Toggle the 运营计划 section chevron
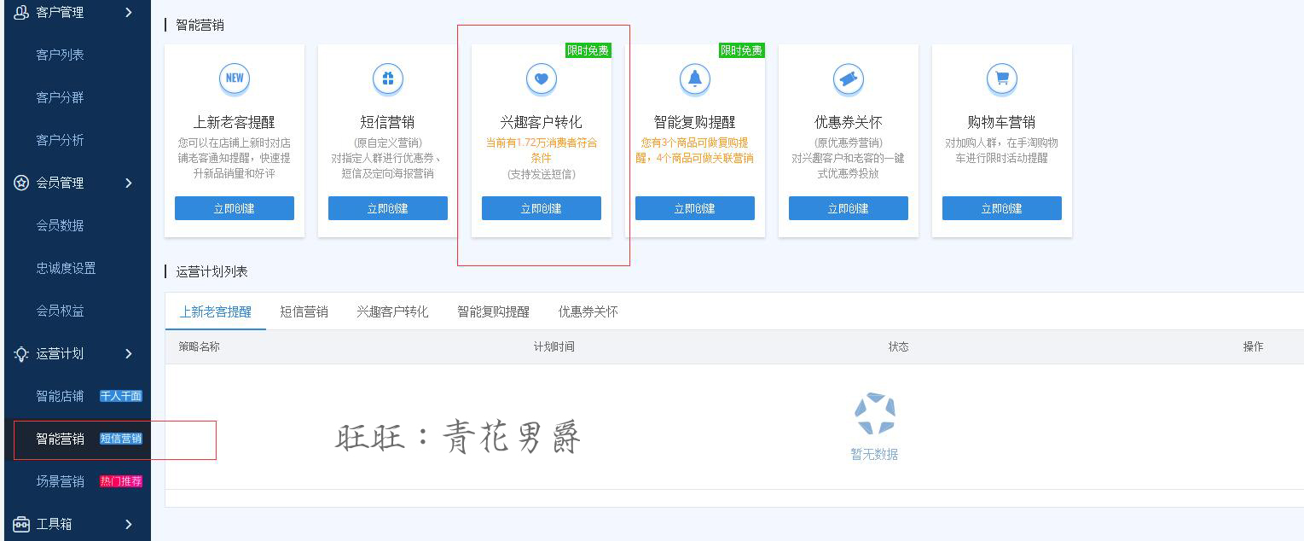This screenshot has height=541, width=1304. tap(129, 353)
